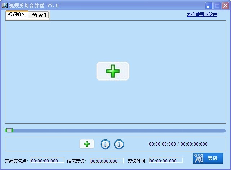Set start cut point with left bracket button
Screen dimensions: 231x170
(x=105, y=144)
